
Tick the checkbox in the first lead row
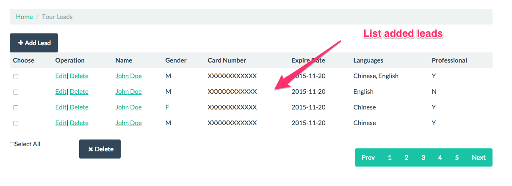16,77
